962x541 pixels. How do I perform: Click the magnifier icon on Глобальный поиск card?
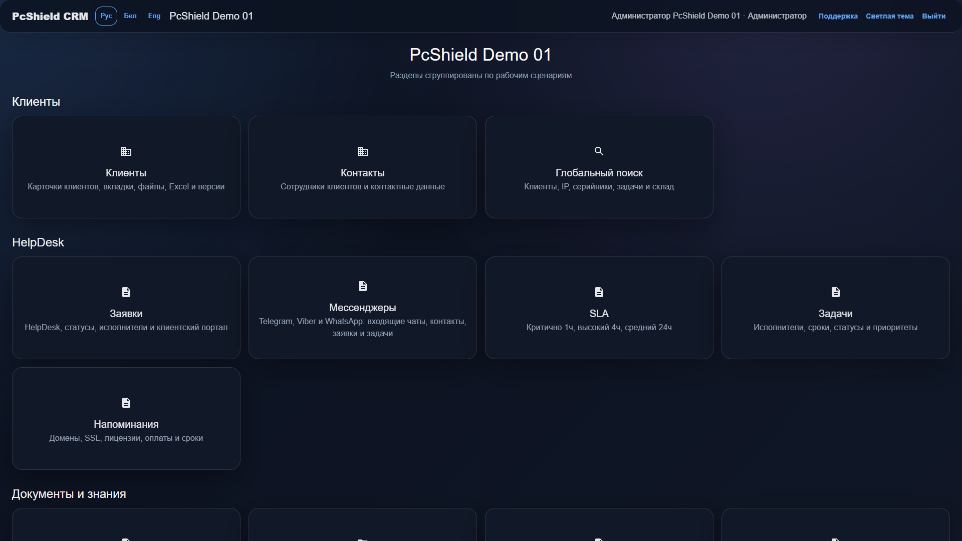(x=599, y=151)
